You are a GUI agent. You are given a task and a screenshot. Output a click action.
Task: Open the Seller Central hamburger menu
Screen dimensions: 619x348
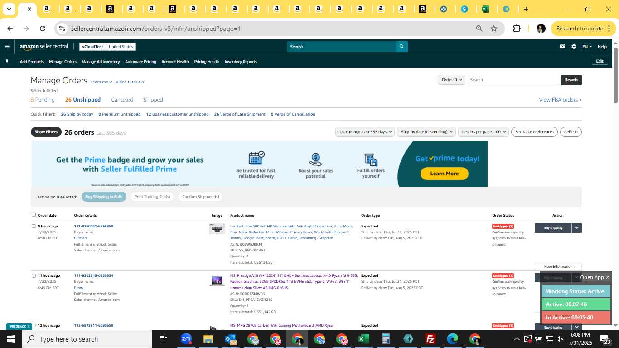click(7, 46)
